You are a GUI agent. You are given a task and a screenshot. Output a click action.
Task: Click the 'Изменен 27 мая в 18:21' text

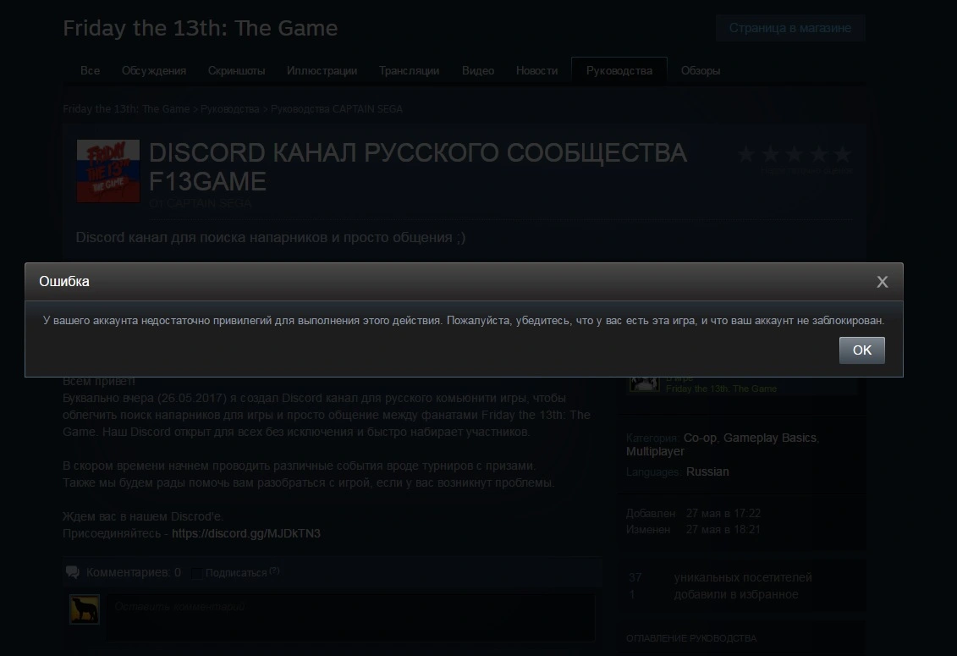coord(693,530)
